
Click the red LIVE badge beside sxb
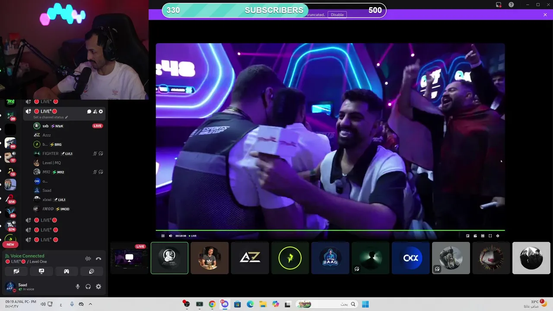(x=98, y=126)
